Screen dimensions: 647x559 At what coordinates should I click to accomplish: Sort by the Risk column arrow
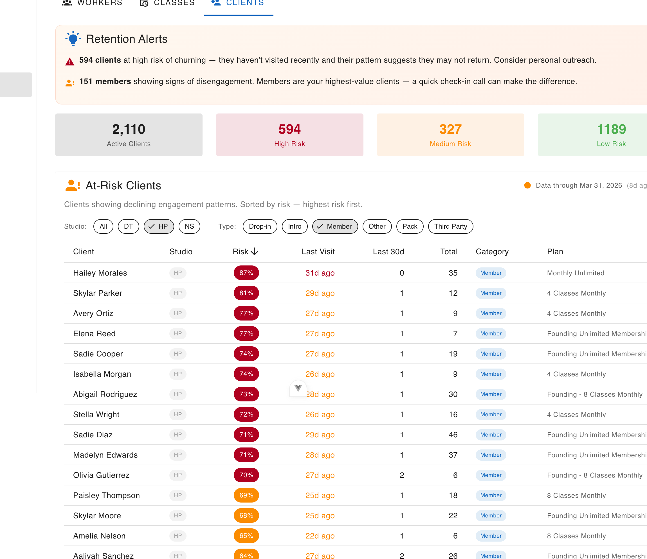tap(255, 251)
